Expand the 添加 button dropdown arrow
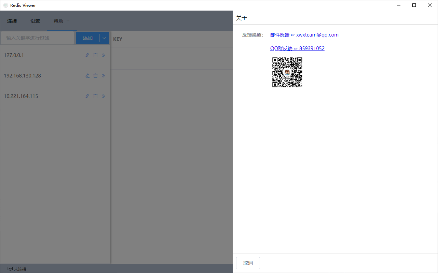This screenshot has height=273, width=438. (x=104, y=38)
